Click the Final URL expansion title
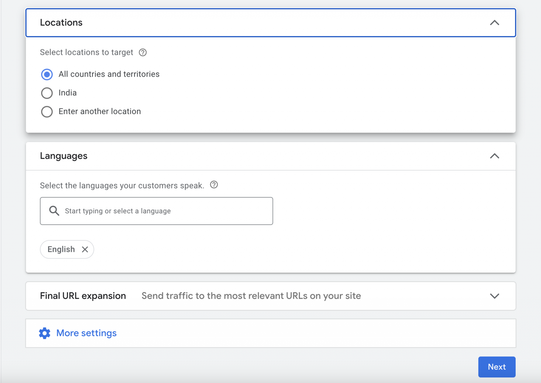Screen dimensions: 541x383 click(x=83, y=296)
